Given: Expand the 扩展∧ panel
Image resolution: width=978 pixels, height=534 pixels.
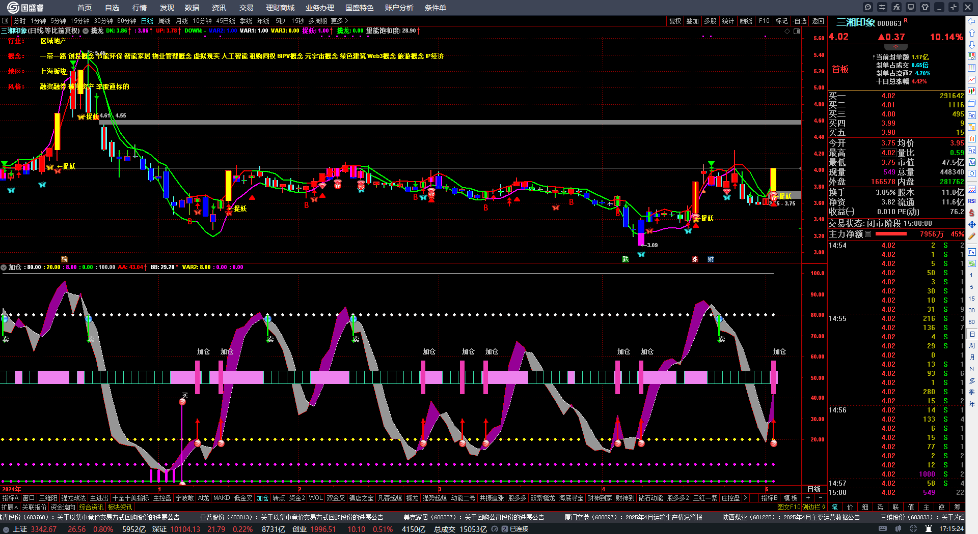Looking at the screenshot, I should 10,507.
